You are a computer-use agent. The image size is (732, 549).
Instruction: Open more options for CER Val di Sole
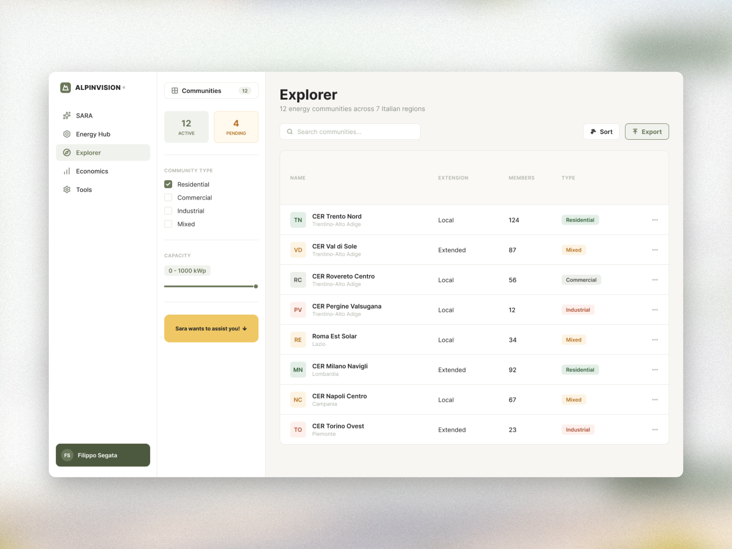coord(655,250)
